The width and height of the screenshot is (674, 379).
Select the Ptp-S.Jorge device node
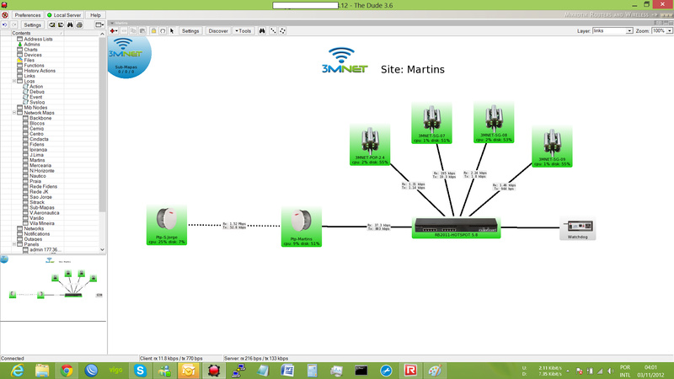166,225
